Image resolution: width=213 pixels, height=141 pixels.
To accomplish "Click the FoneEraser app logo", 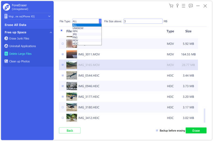I will 6,7.
